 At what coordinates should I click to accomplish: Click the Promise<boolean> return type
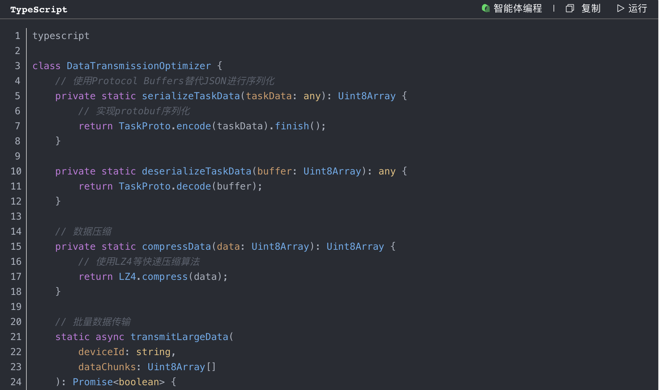119,382
